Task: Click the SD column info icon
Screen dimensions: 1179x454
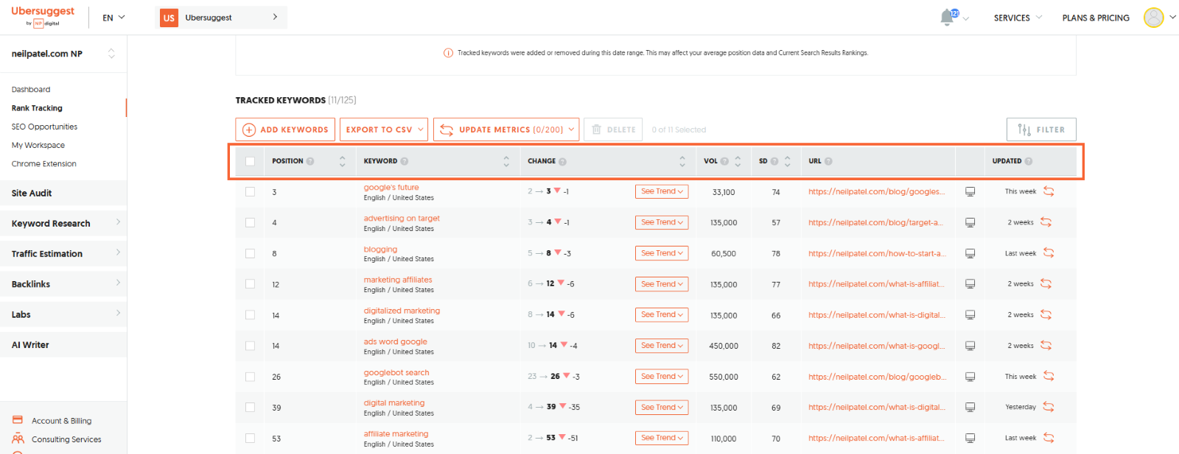Action: point(774,161)
